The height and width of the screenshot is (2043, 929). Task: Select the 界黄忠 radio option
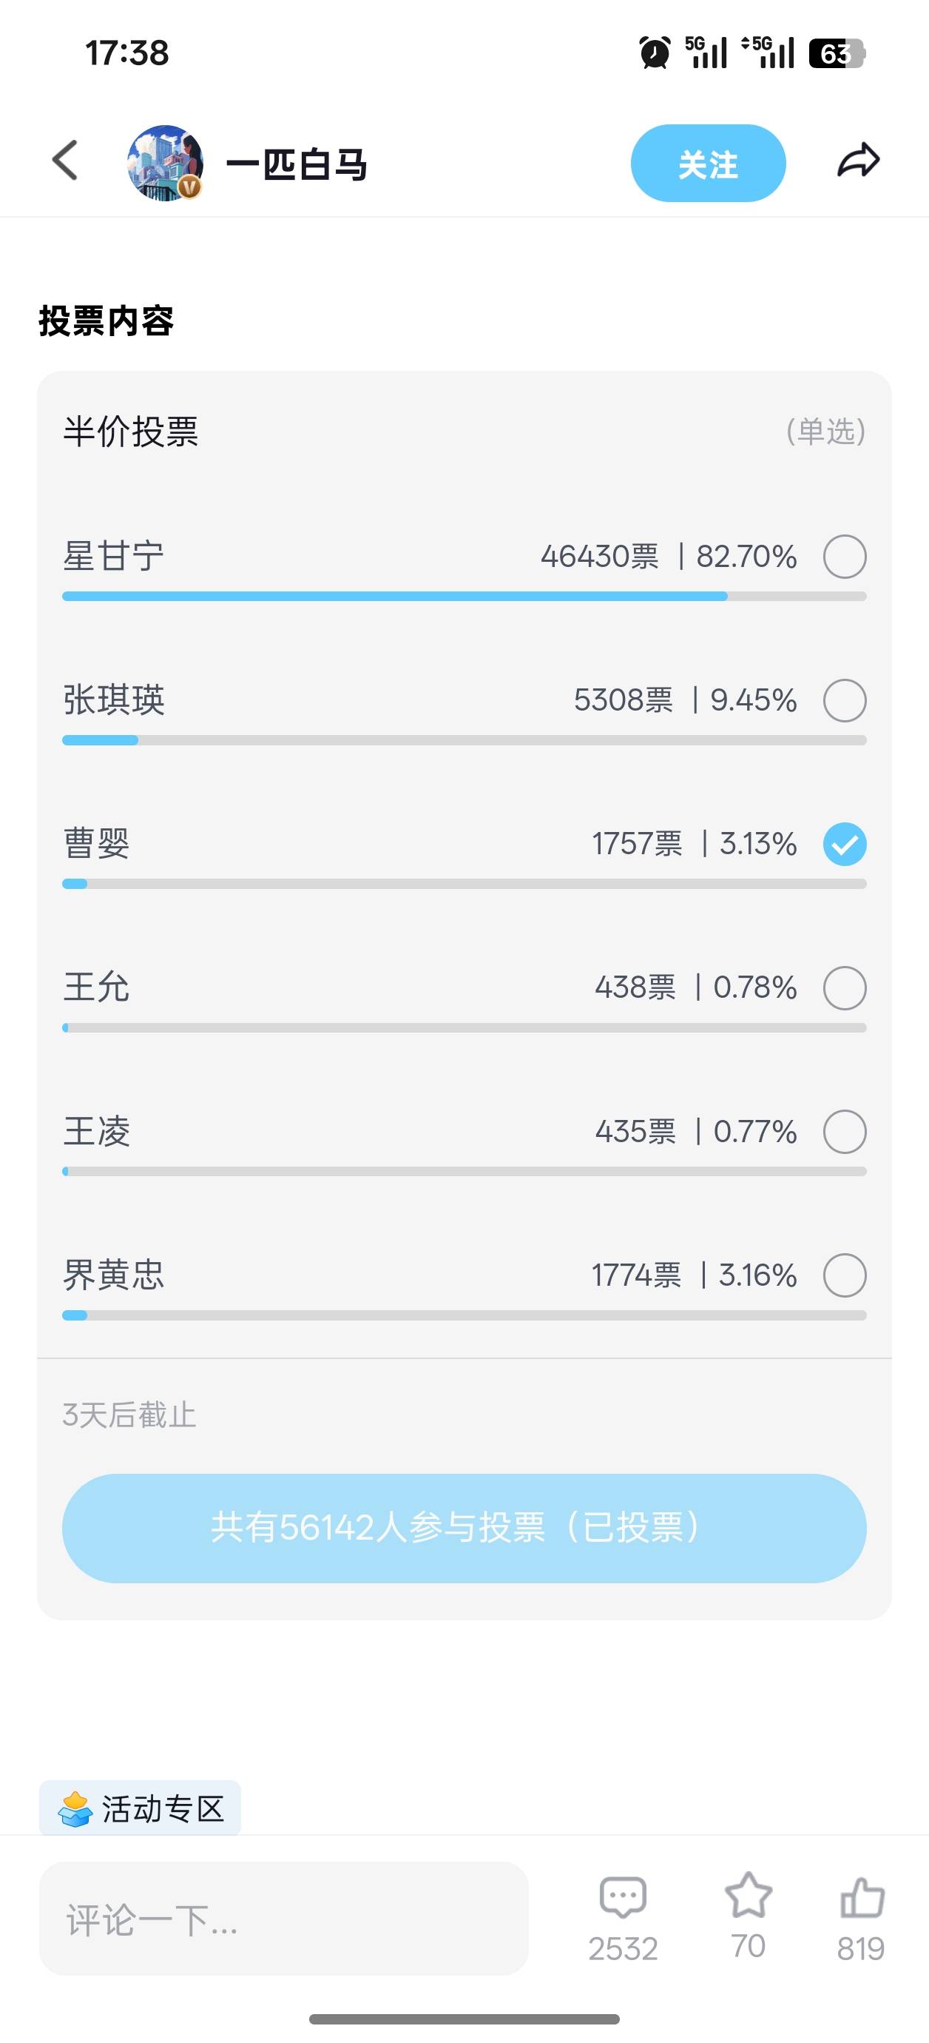pos(844,1275)
